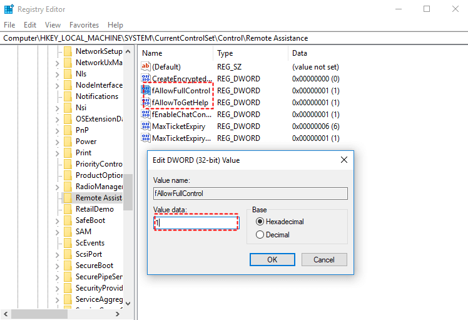Expand the Nls tree node
Screen dimensions: 468x320
(58, 75)
